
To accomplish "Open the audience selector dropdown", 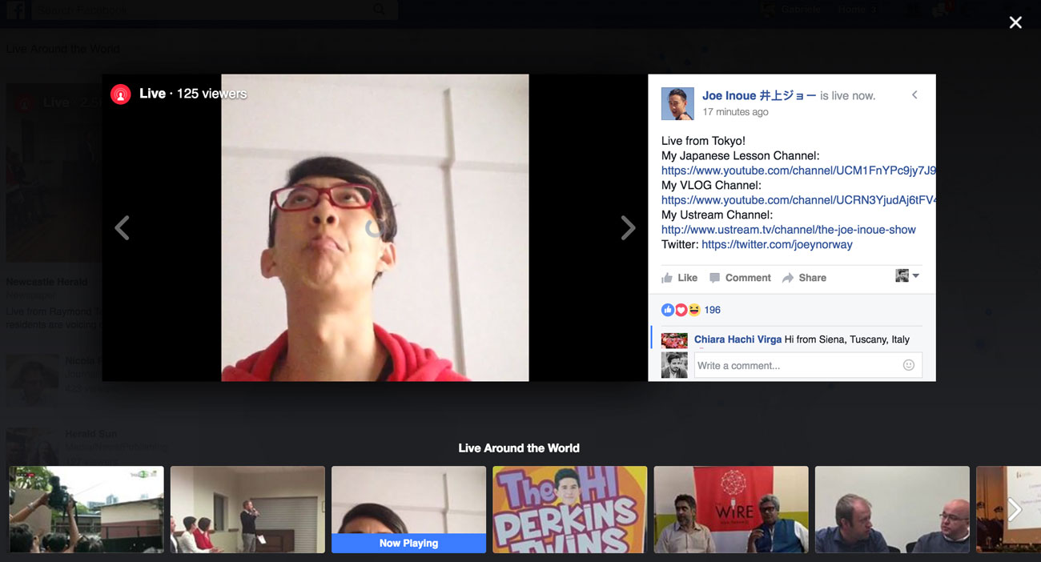I will pyautogui.click(x=907, y=276).
